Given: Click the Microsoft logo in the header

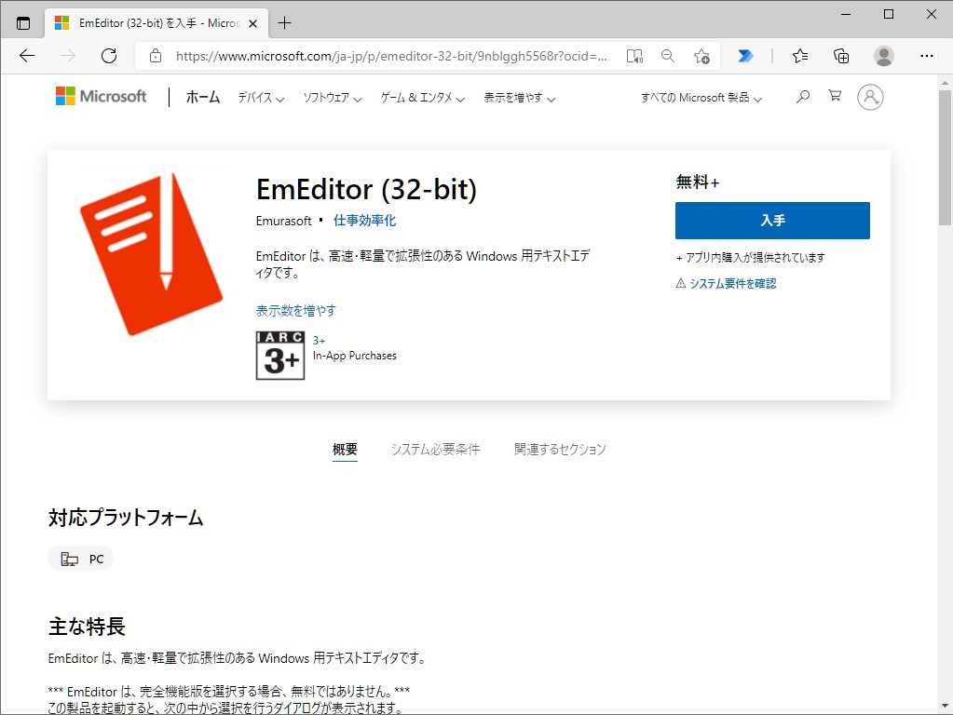Looking at the screenshot, I should pyautogui.click(x=100, y=96).
